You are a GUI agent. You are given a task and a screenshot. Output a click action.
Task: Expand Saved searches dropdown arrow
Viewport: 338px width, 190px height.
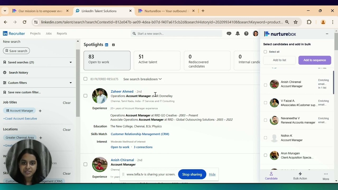pyautogui.click(x=71, y=62)
